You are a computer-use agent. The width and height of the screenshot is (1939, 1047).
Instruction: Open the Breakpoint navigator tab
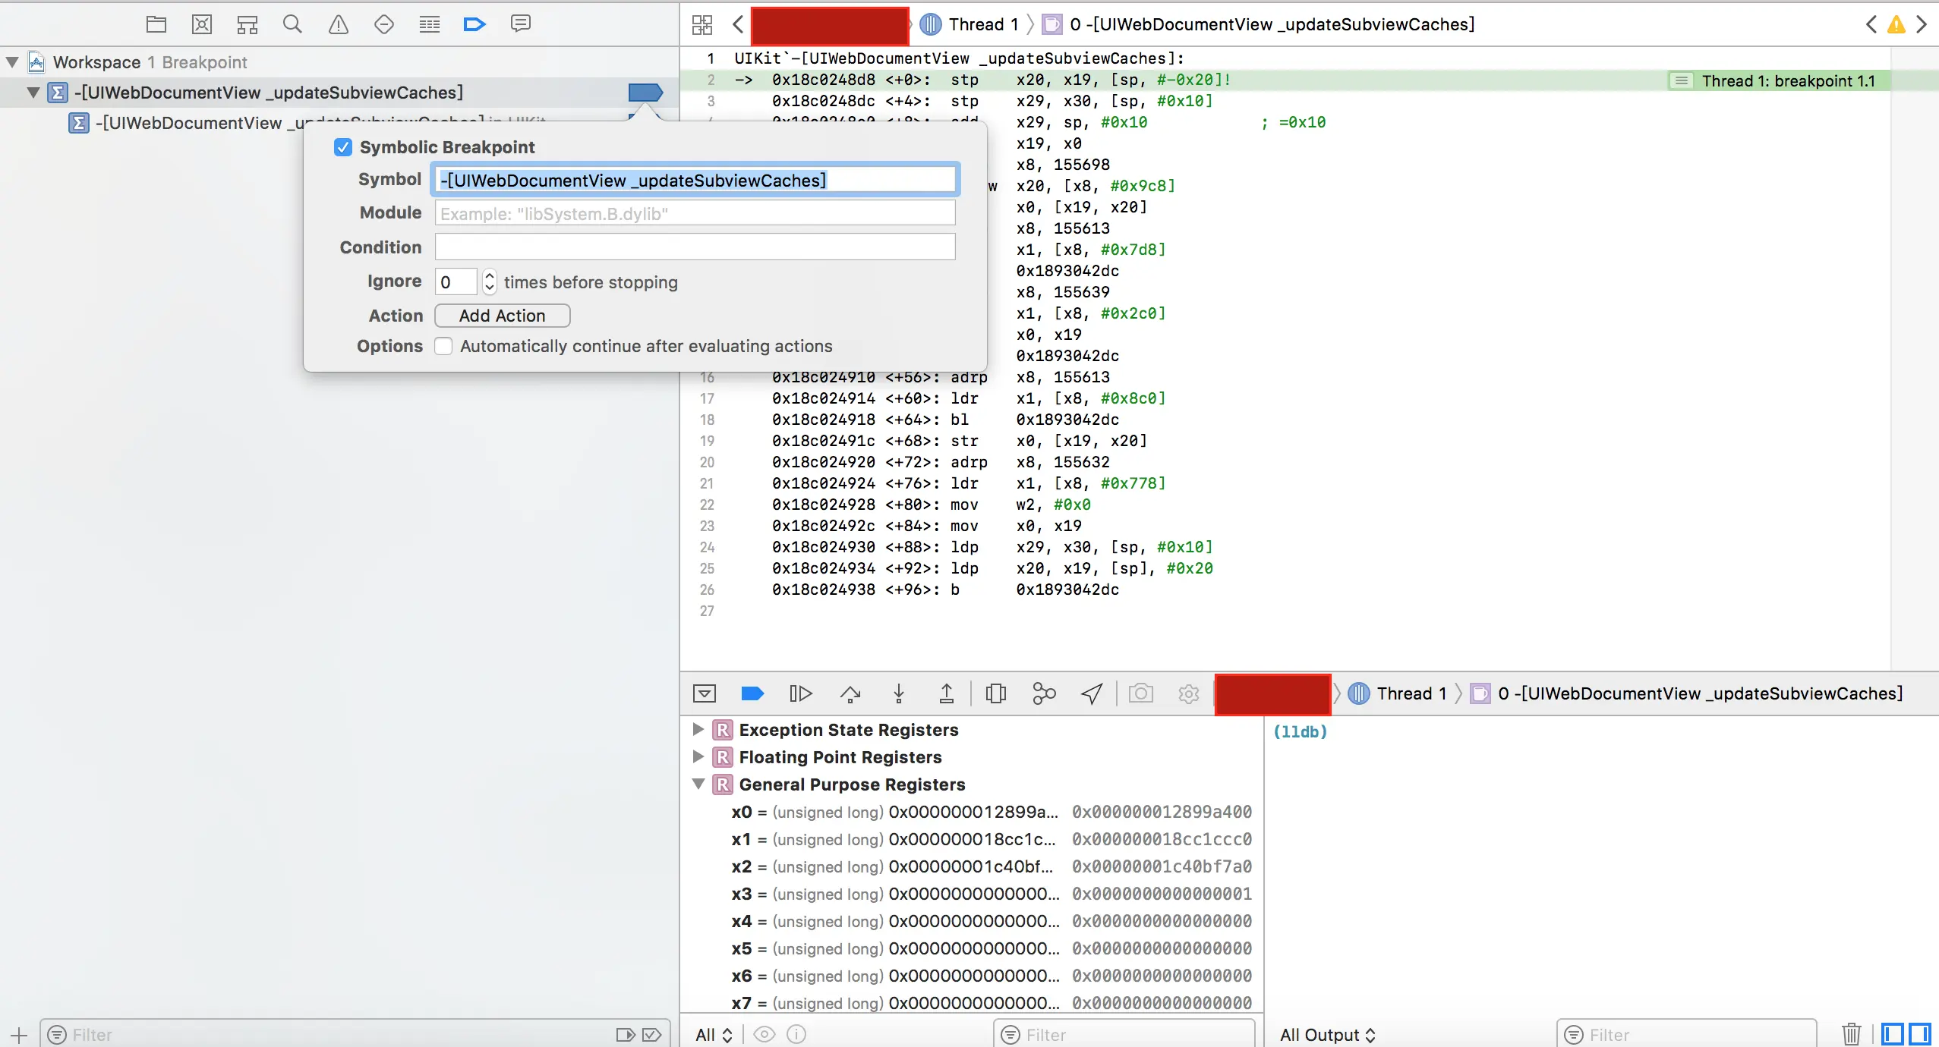474,24
